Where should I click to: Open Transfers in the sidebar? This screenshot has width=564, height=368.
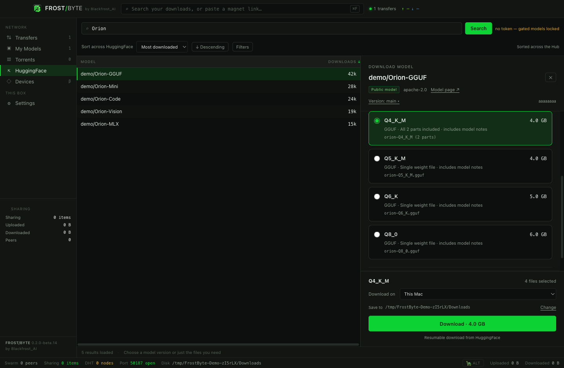(38, 38)
